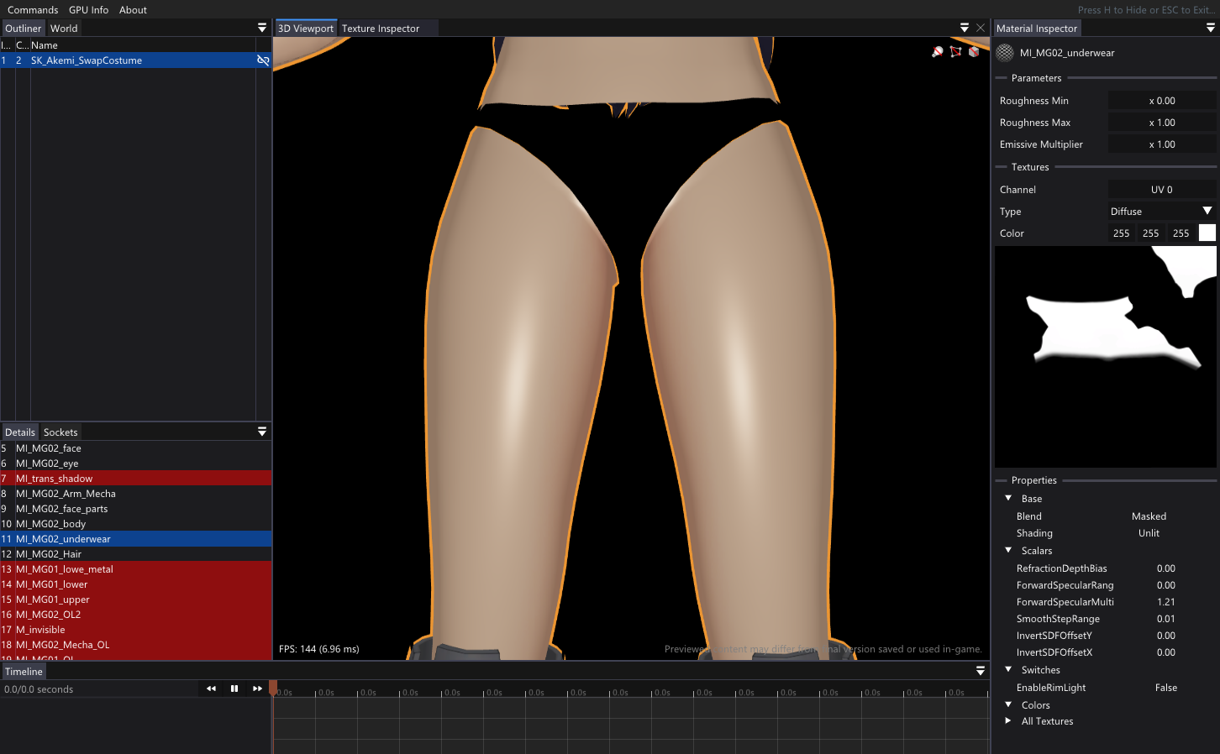Open the texture Type dropdown

(1161, 212)
